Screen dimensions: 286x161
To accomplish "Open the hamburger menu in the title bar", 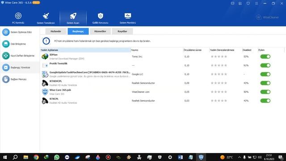I will point(257,3).
